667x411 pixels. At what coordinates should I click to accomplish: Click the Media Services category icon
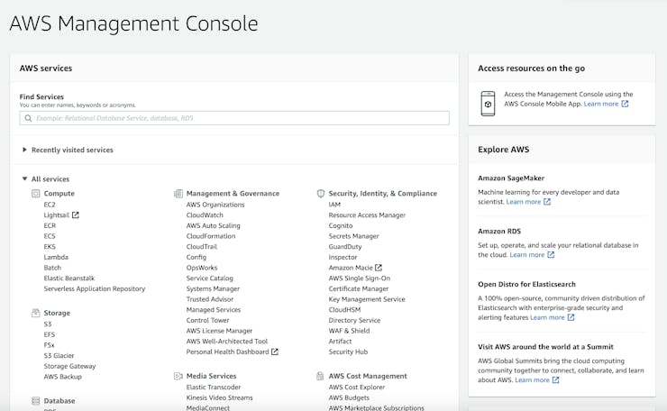coord(178,376)
